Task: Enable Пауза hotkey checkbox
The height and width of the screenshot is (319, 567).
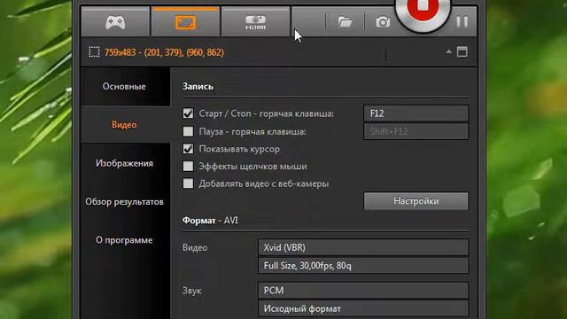Action: pos(188,131)
